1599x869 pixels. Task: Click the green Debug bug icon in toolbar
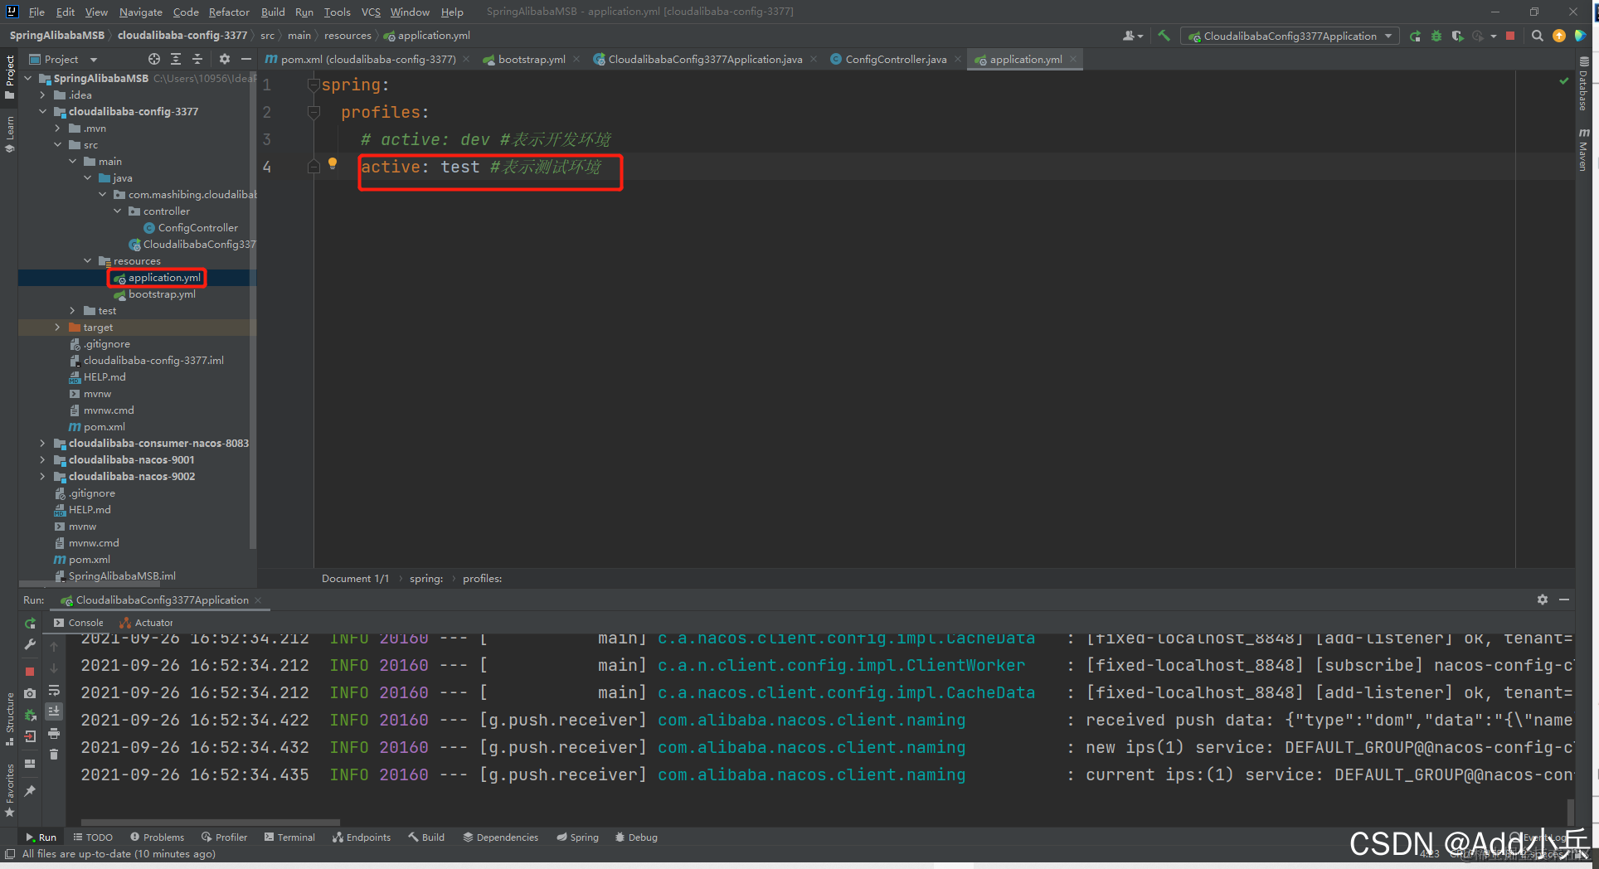pyautogui.click(x=1436, y=36)
